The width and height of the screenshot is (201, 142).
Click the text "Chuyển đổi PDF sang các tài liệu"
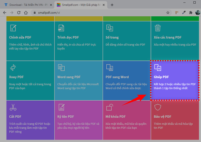click(x=126, y=84)
